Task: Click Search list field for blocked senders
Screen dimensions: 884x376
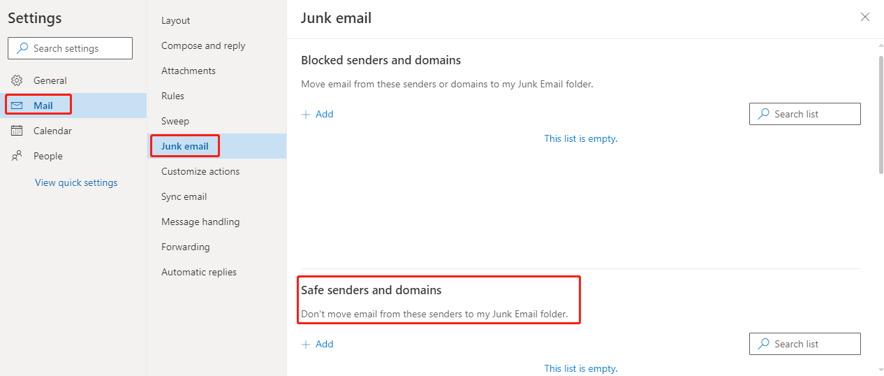Action: coord(805,114)
